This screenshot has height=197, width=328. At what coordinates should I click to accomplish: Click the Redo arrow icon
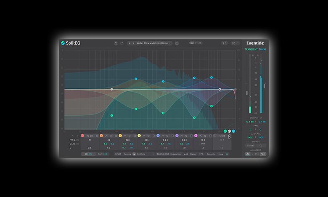(122, 43)
